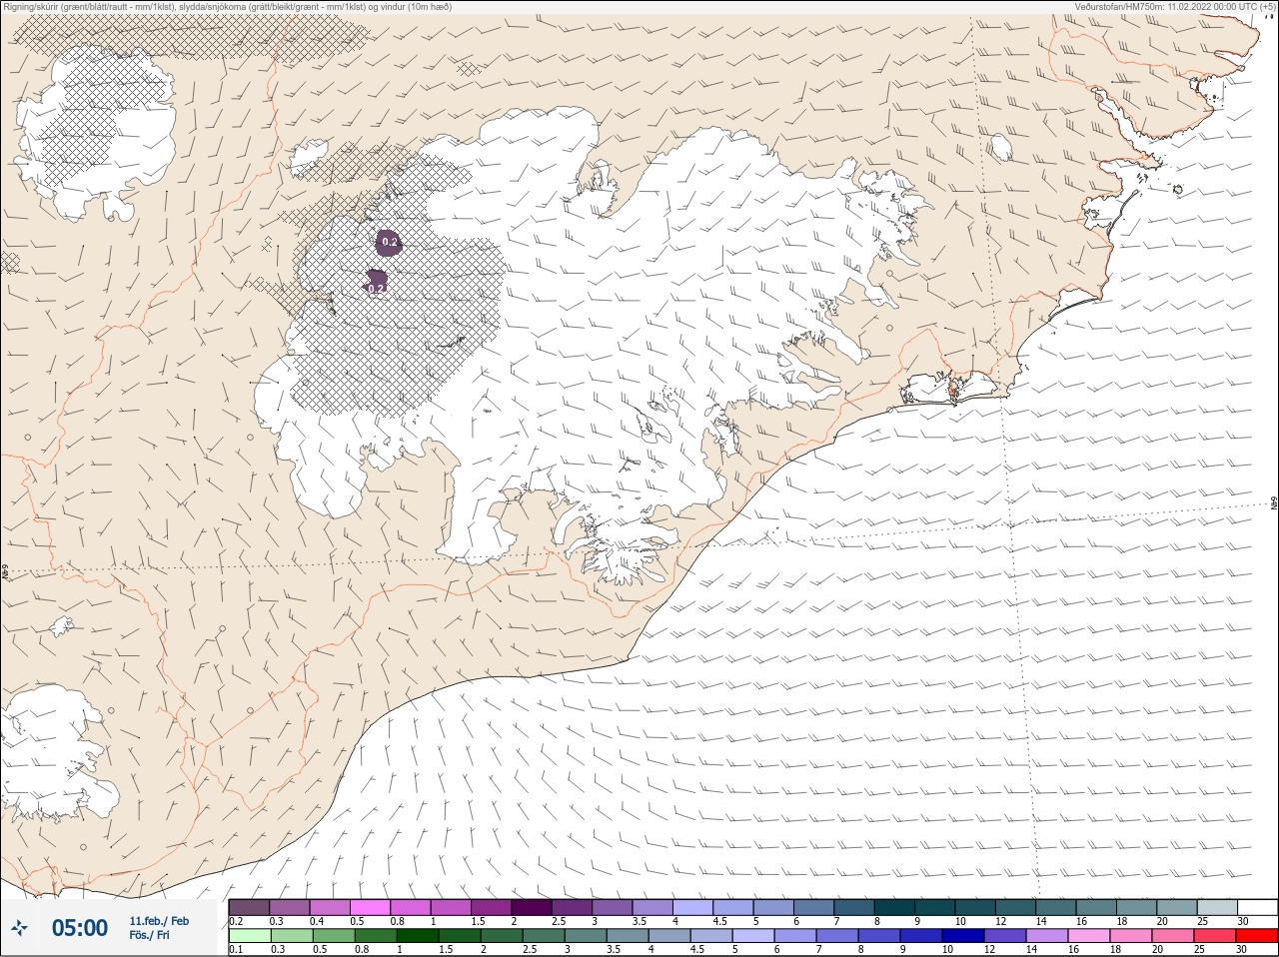Pick the upper legend swatch starting at 0.2
Image resolution: width=1279 pixels, height=957 pixels.
249,907
